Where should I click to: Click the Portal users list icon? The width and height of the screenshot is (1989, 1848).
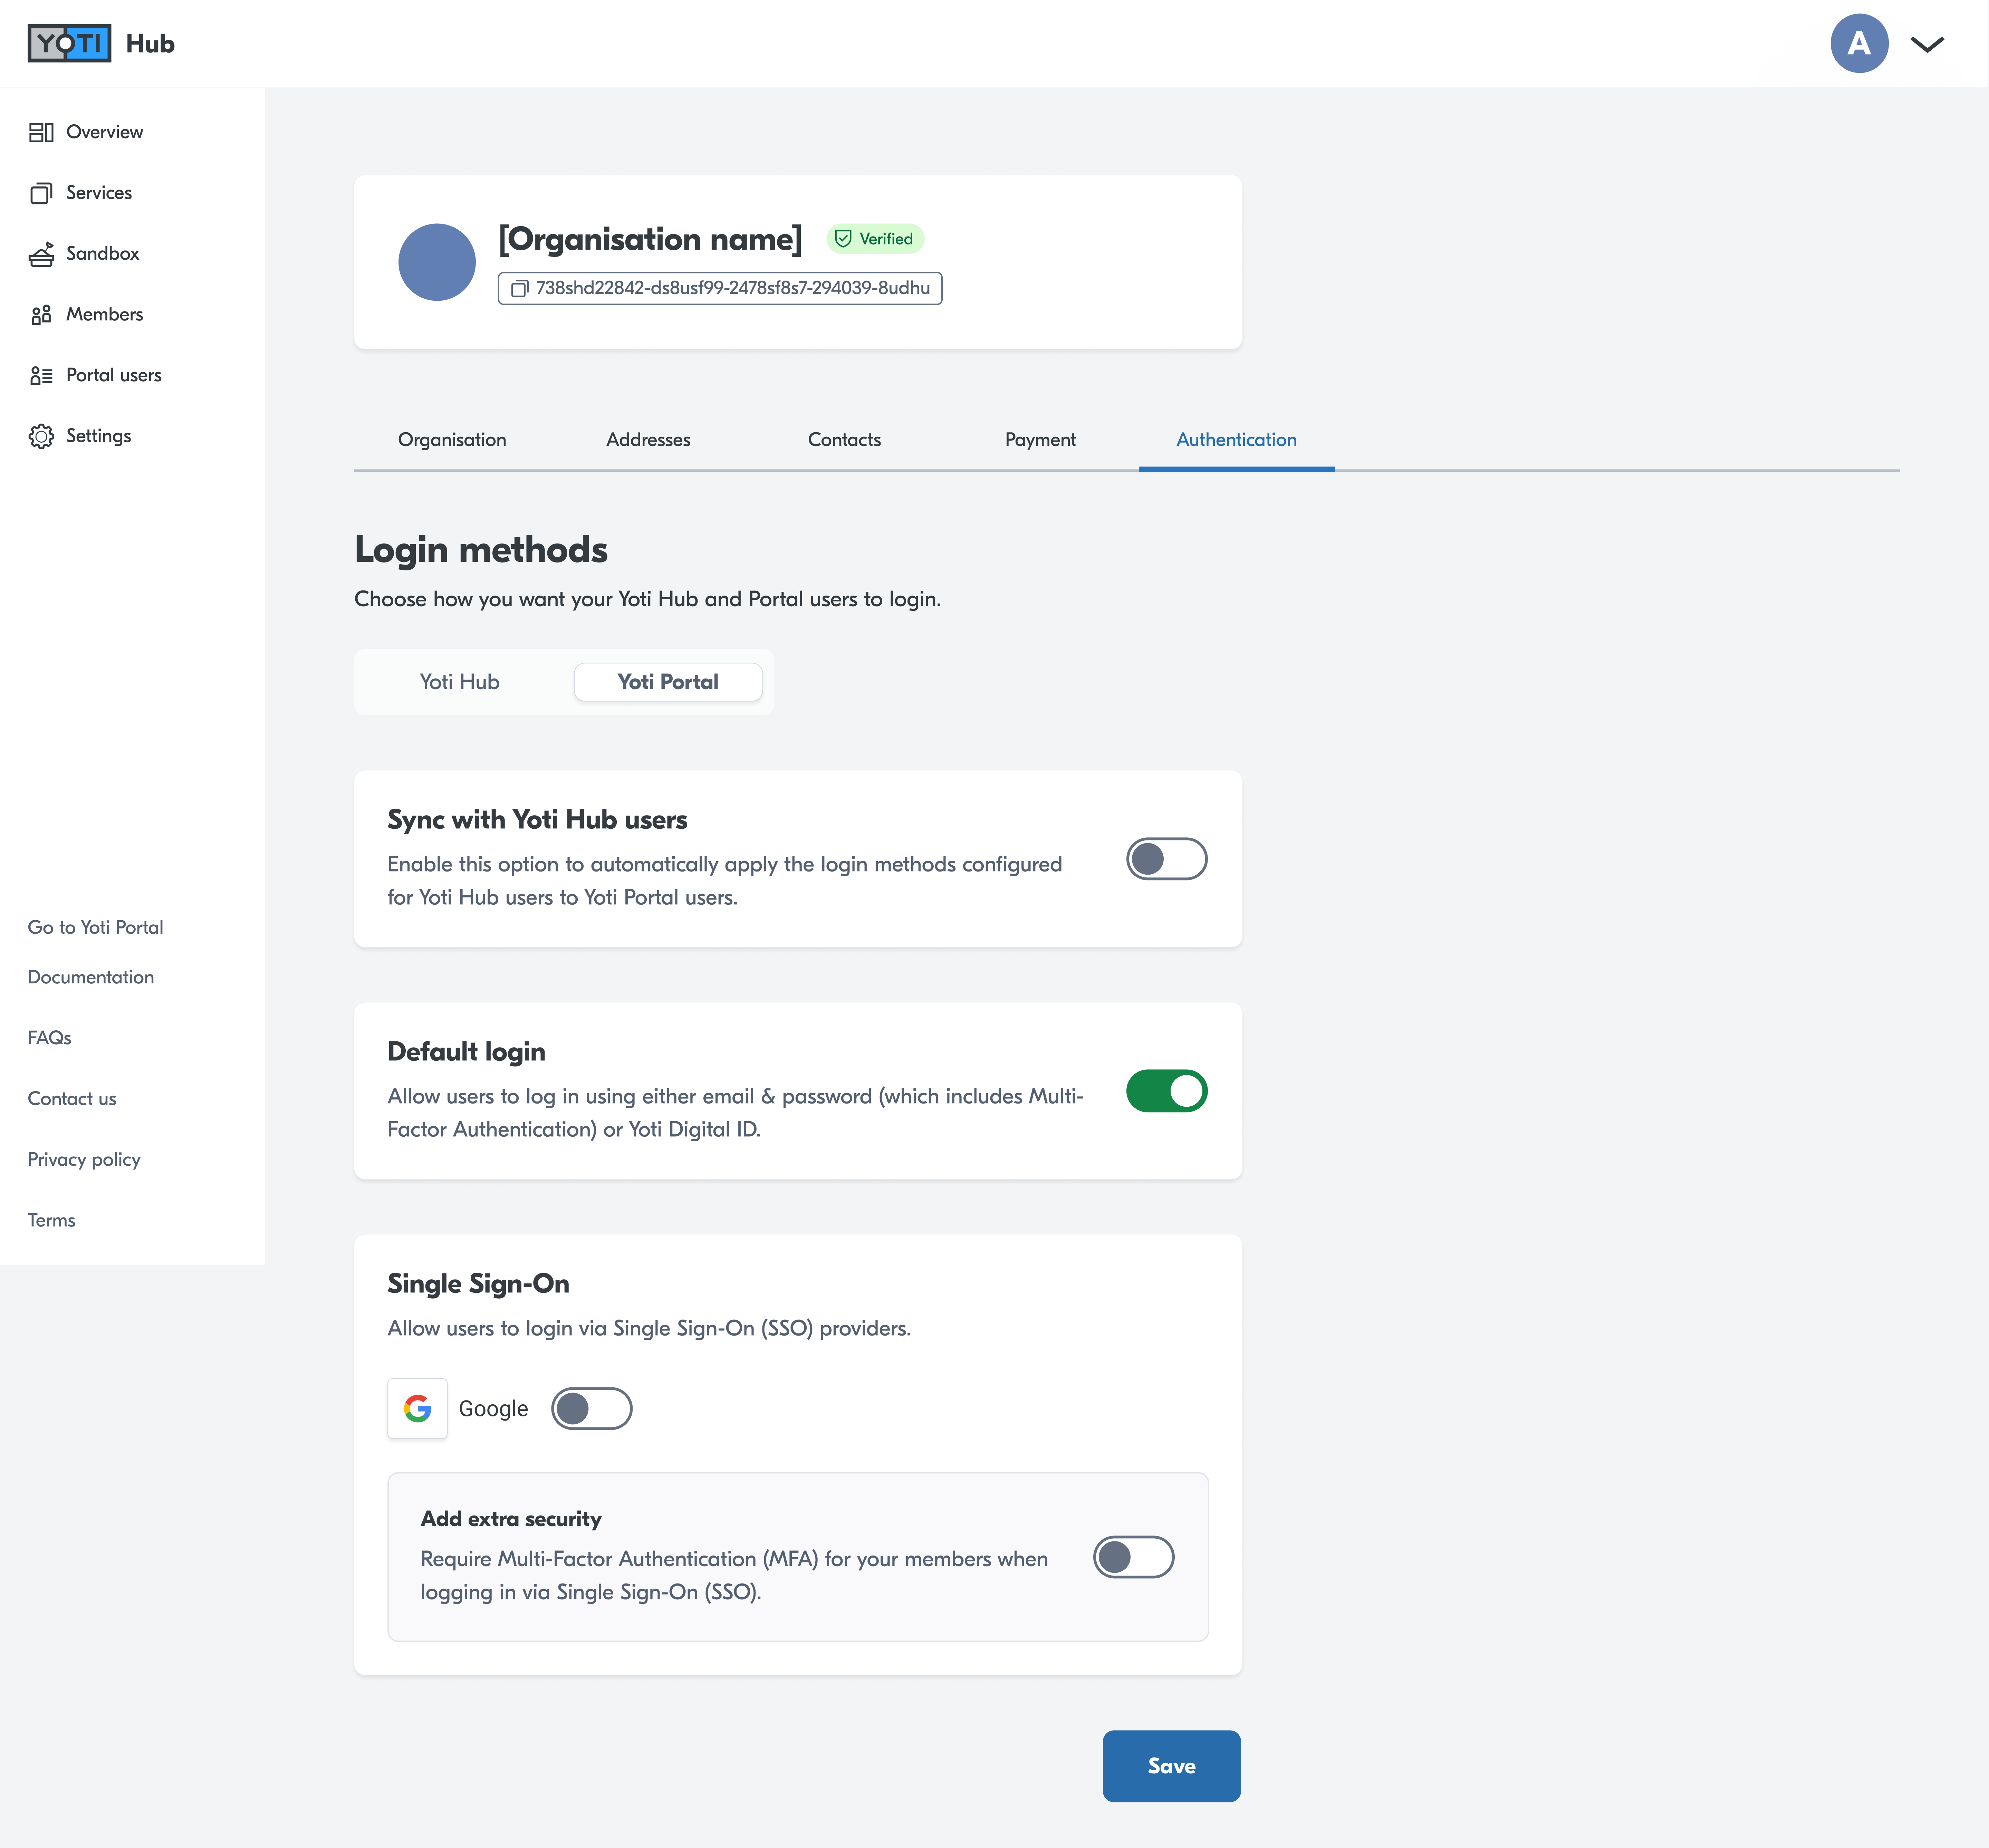coord(41,376)
